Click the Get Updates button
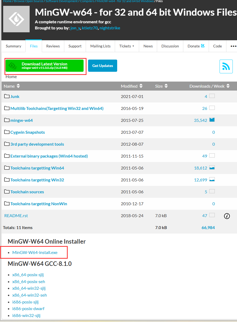Screen dimensions: 237x322 pos(103,66)
